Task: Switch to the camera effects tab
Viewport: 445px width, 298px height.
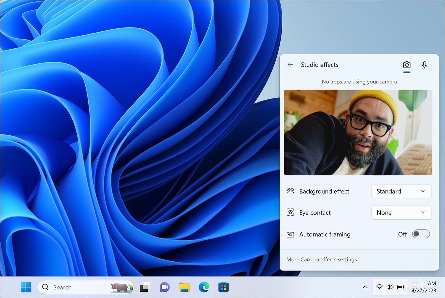Action: [x=407, y=65]
